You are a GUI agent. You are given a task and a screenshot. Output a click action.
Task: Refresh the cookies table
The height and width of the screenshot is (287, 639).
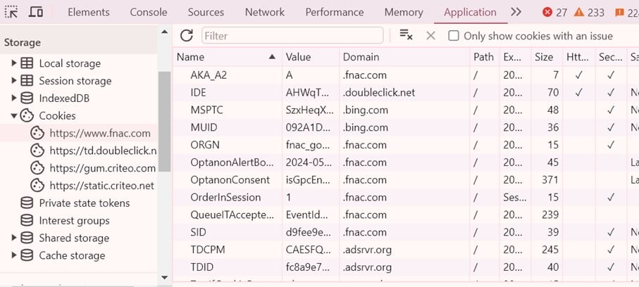click(186, 35)
